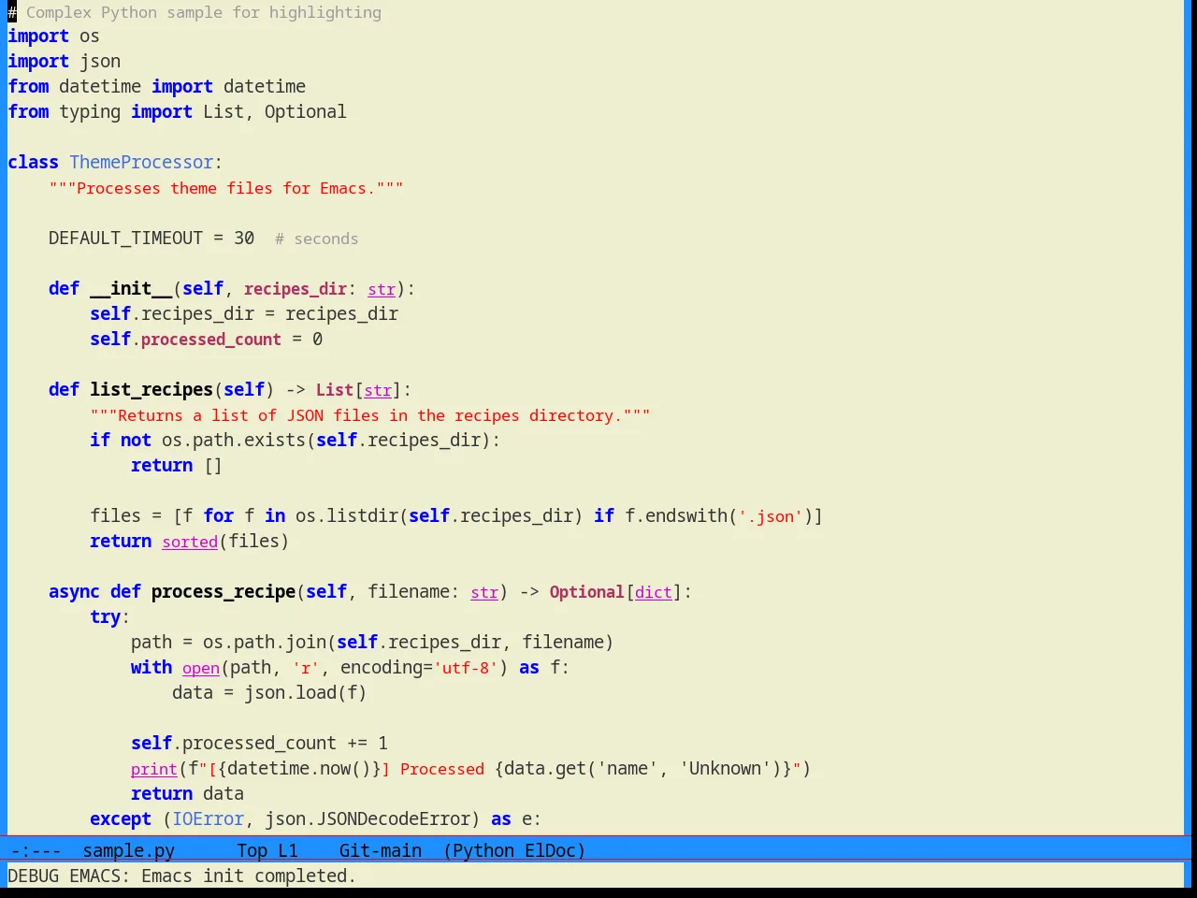Click 'os.path.join' call

265,642
